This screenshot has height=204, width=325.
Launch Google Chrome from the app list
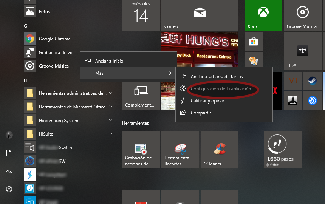pos(55,39)
